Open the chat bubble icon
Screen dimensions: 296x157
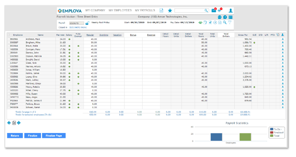[220, 17]
